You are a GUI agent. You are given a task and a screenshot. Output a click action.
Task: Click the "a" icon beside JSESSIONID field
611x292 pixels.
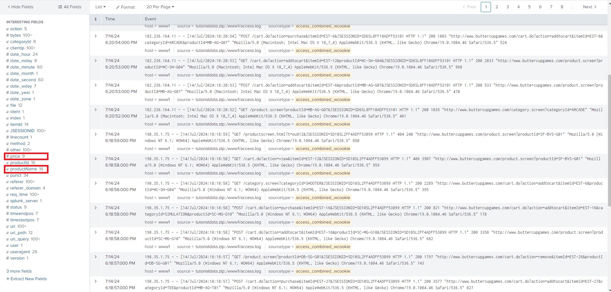[x=7, y=131]
